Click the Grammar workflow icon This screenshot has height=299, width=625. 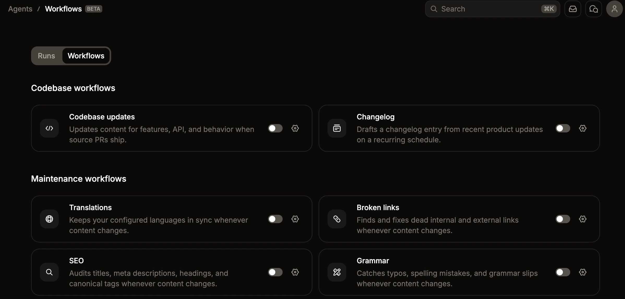click(337, 272)
